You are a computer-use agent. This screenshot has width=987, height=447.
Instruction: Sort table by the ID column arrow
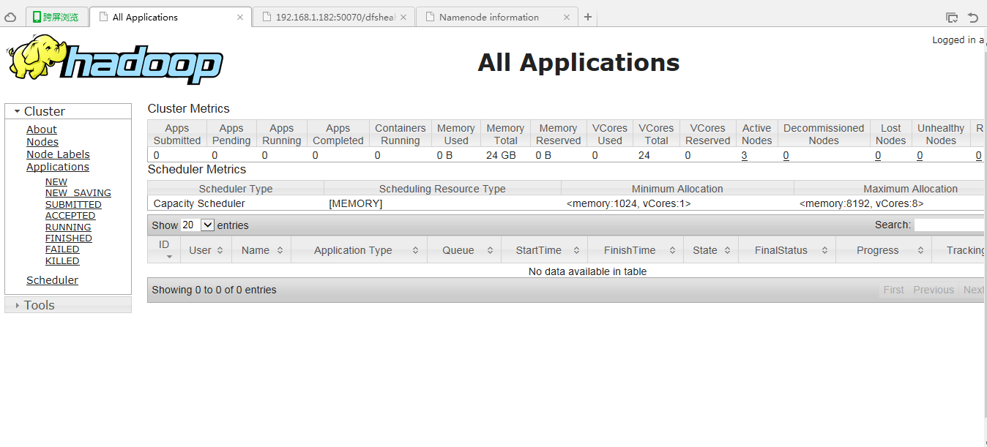tap(169, 256)
